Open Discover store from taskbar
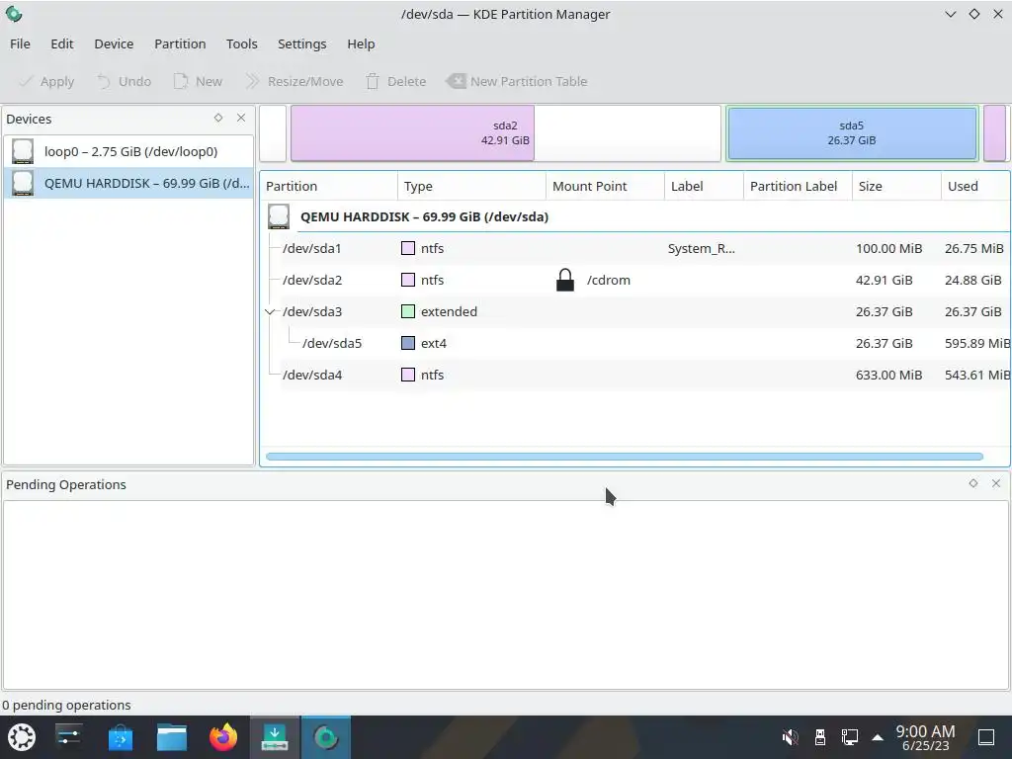The image size is (1012, 759). click(120, 737)
